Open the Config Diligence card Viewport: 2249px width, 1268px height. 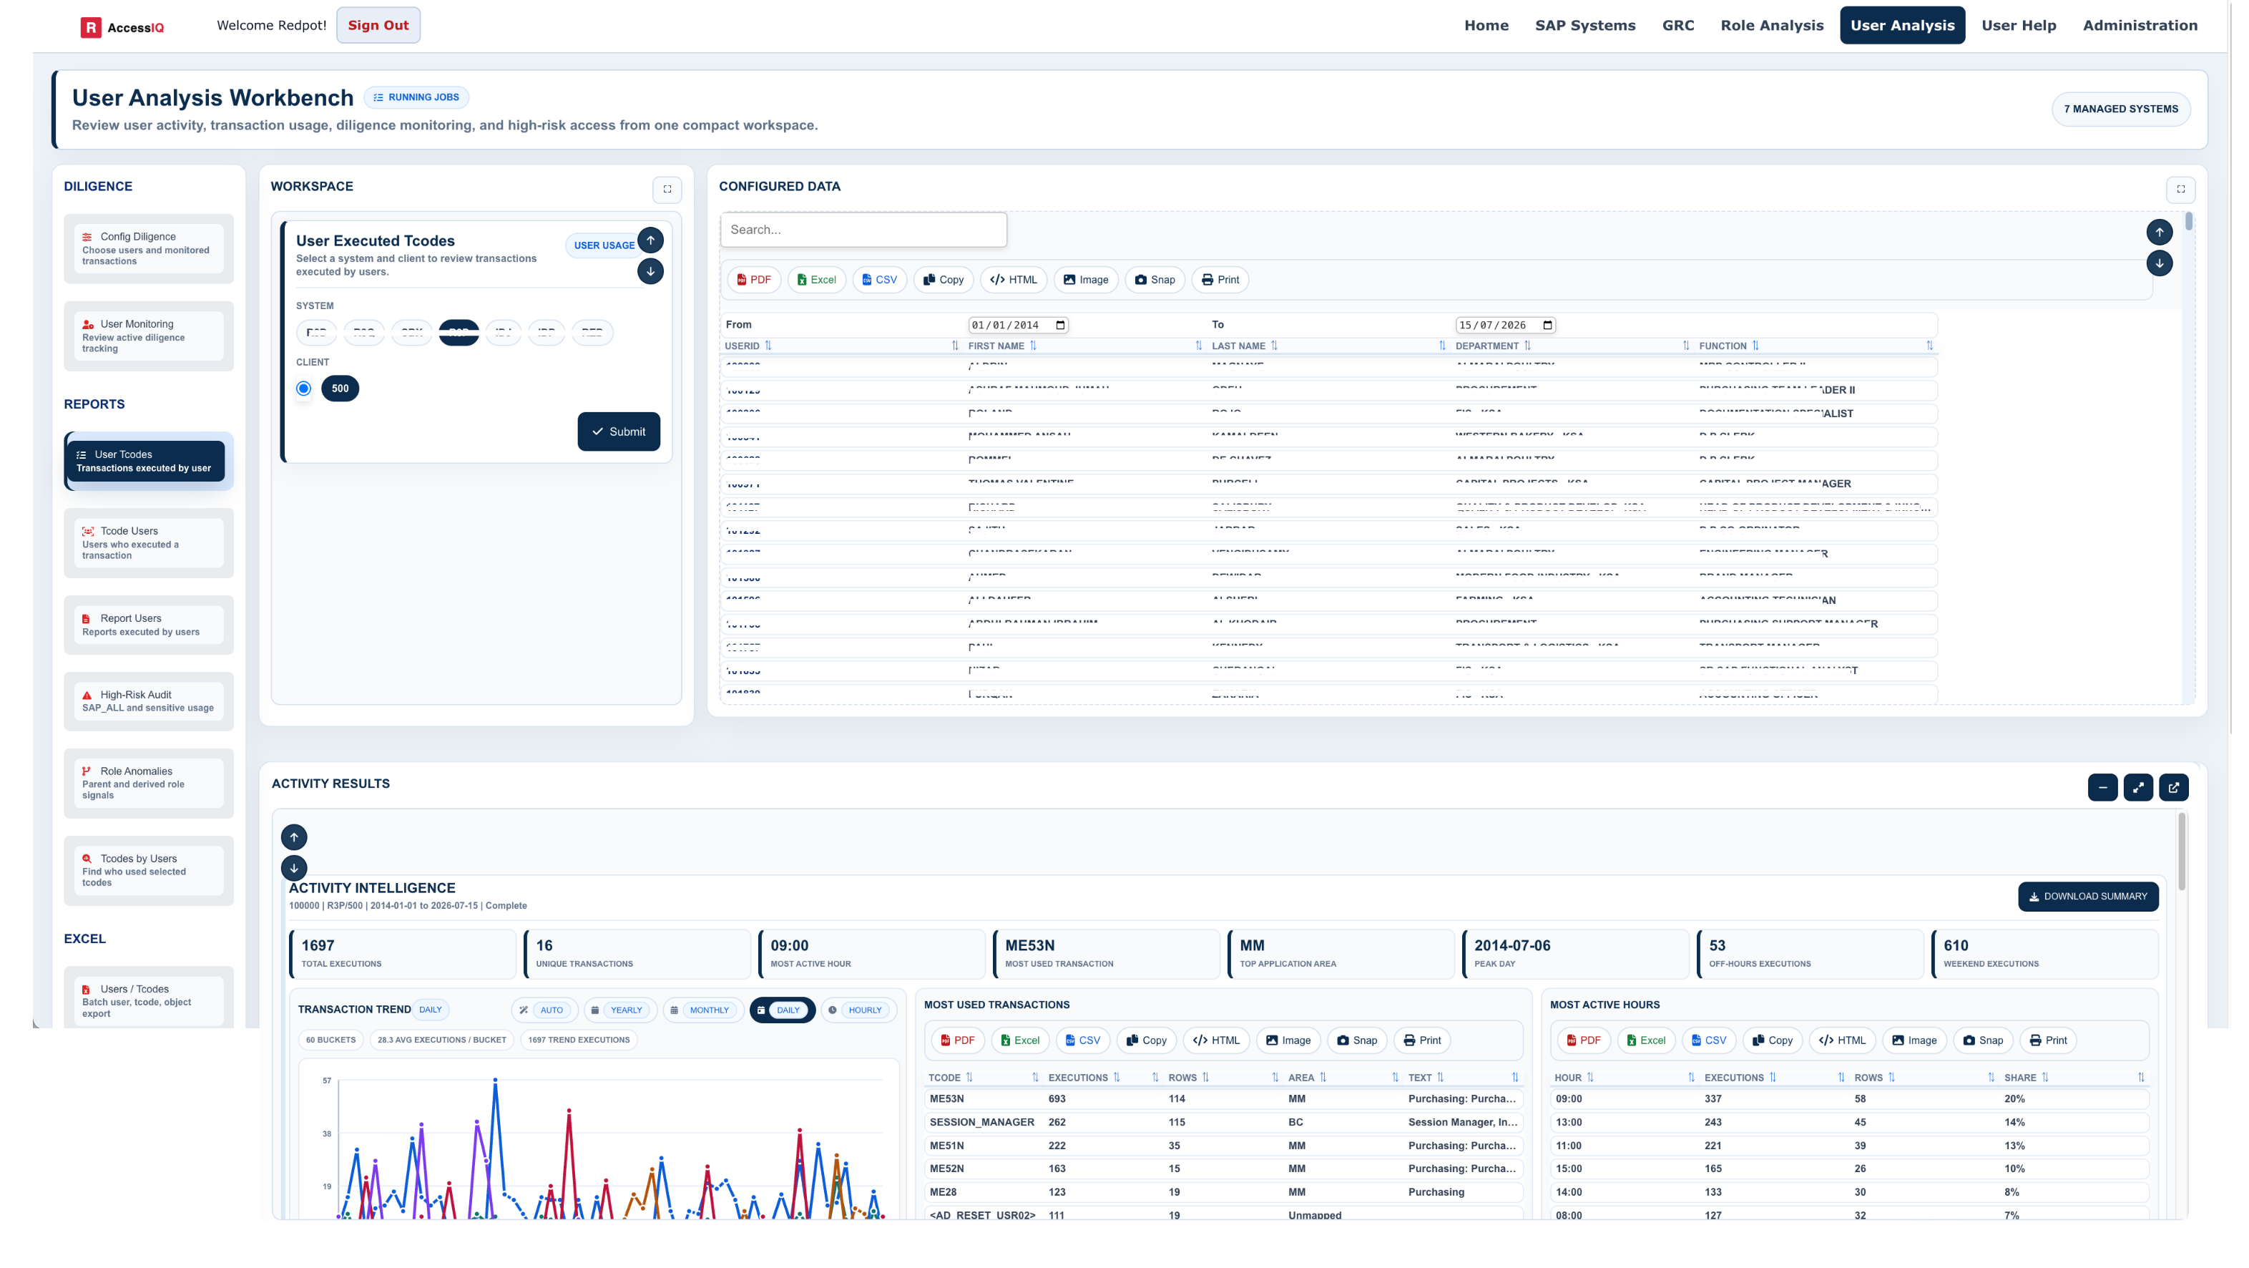click(x=148, y=249)
